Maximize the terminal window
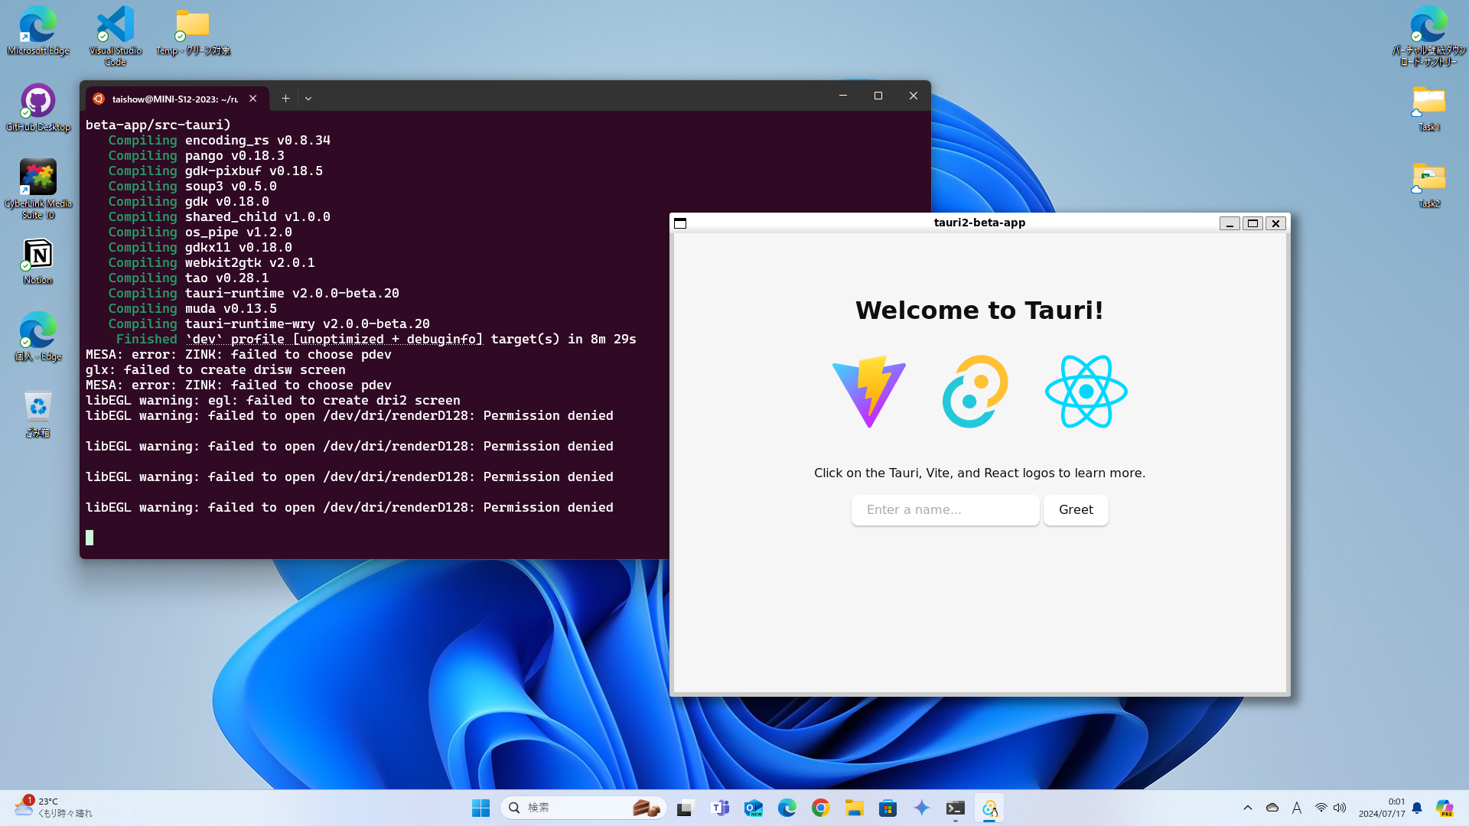 pyautogui.click(x=878, y=96)
